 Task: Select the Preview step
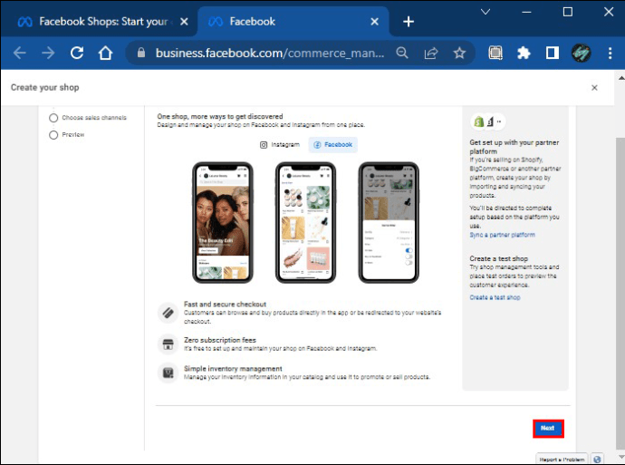pos(66,135)
